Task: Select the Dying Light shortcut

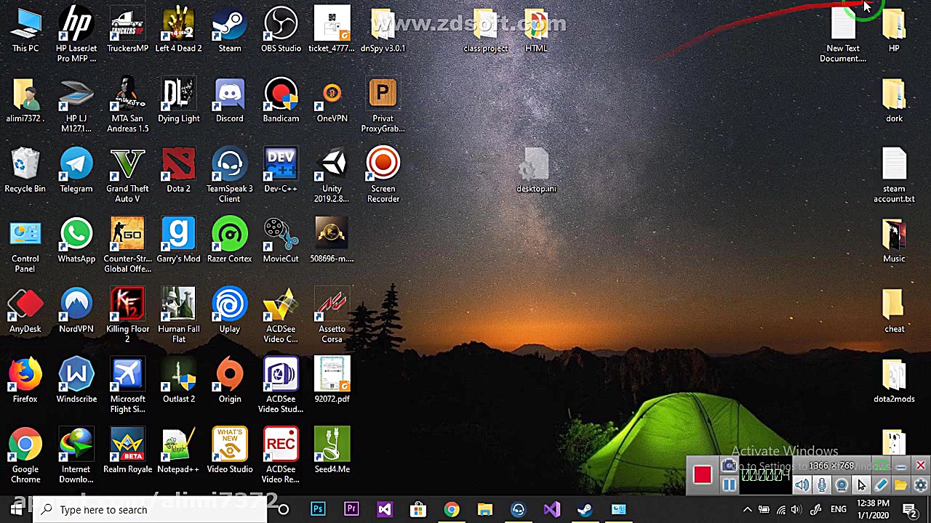Action: 178,100
